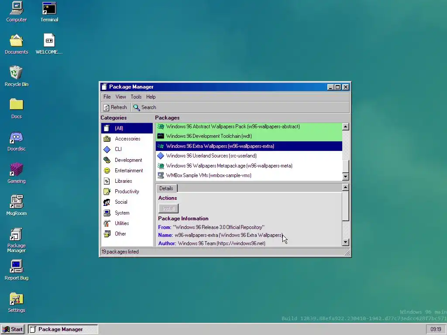
Task: Switch to the Details tab
Action: pyautogui.click(x=166, y=188)
